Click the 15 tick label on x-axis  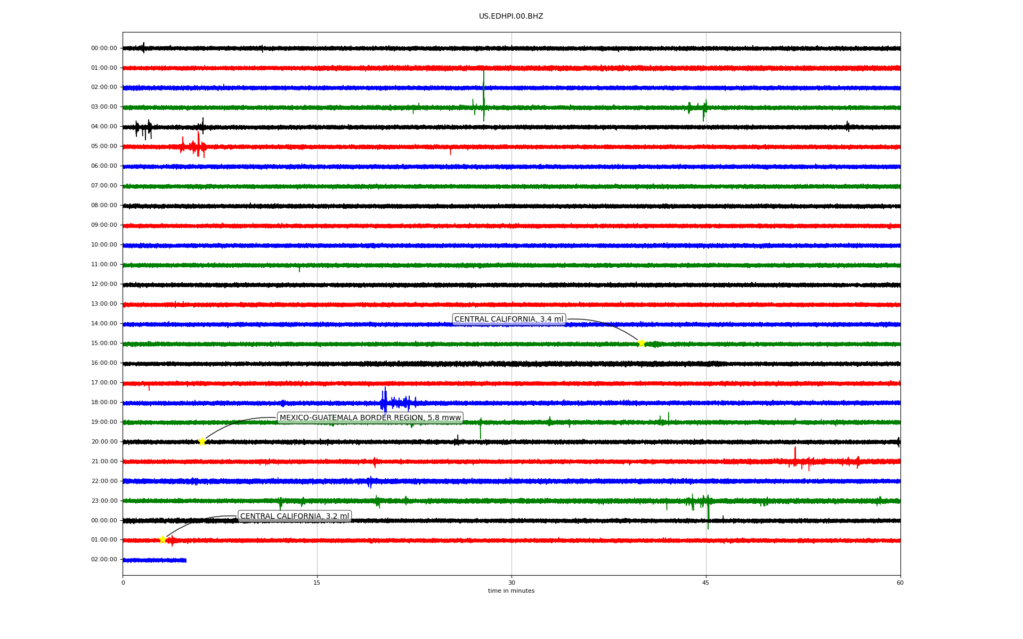(x=317, y=583)
